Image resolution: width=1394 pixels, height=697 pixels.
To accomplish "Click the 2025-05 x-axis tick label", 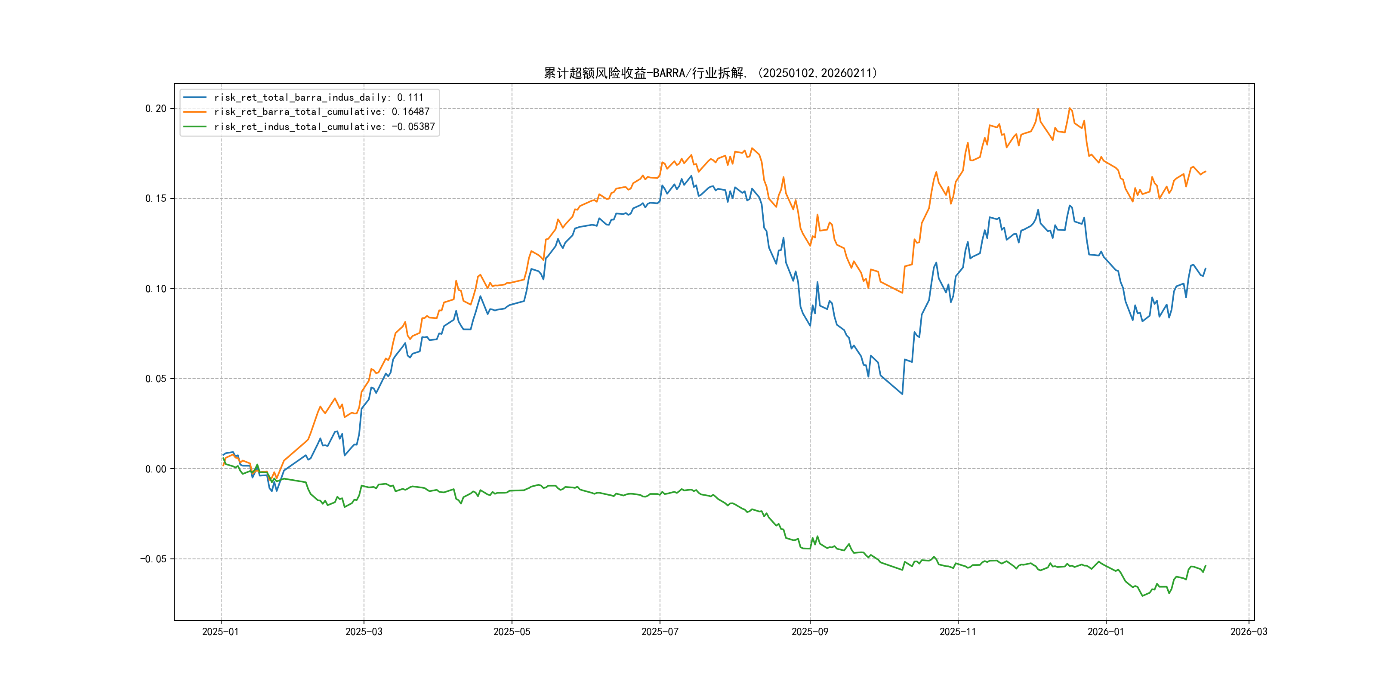I will pos(512,632).
